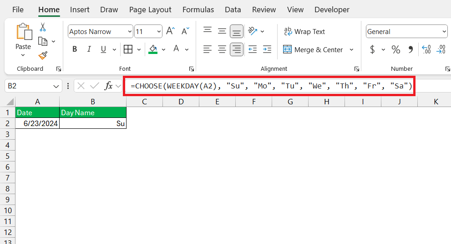Viewport: 451px width, 244px height.
Task: Open the Paste options dropdown arrow
Action: tap(23, 55)
